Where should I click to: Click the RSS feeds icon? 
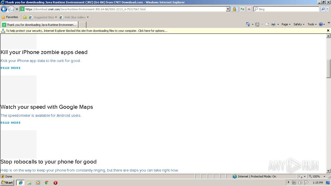coord(257,24)
